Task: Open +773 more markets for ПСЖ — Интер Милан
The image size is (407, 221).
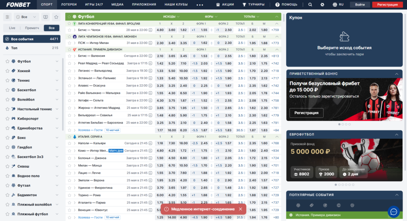Action: coord(275,43)
